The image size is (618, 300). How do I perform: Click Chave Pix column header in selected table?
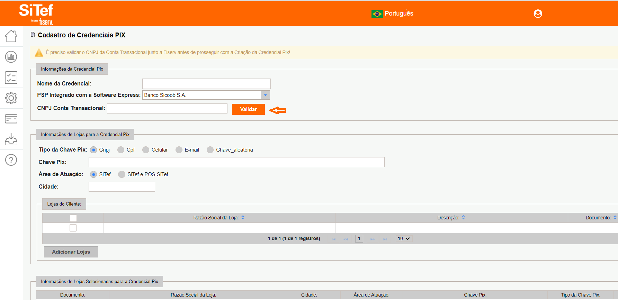tap(475, 295)
